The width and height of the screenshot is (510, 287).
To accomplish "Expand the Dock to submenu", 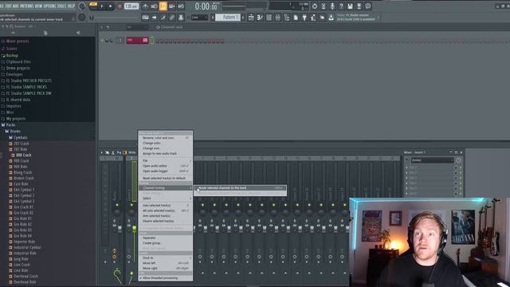I will click(x=165, y=258).
